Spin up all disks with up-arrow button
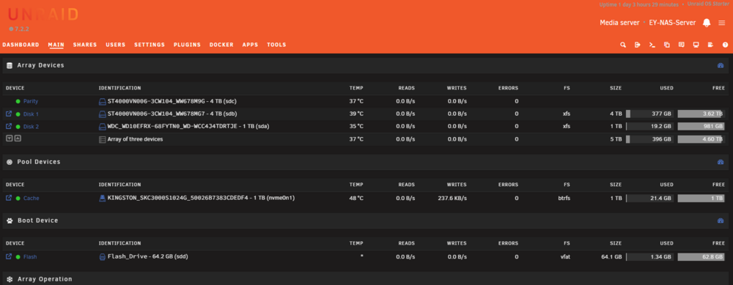733x285 pixels. tap(18, 138)
